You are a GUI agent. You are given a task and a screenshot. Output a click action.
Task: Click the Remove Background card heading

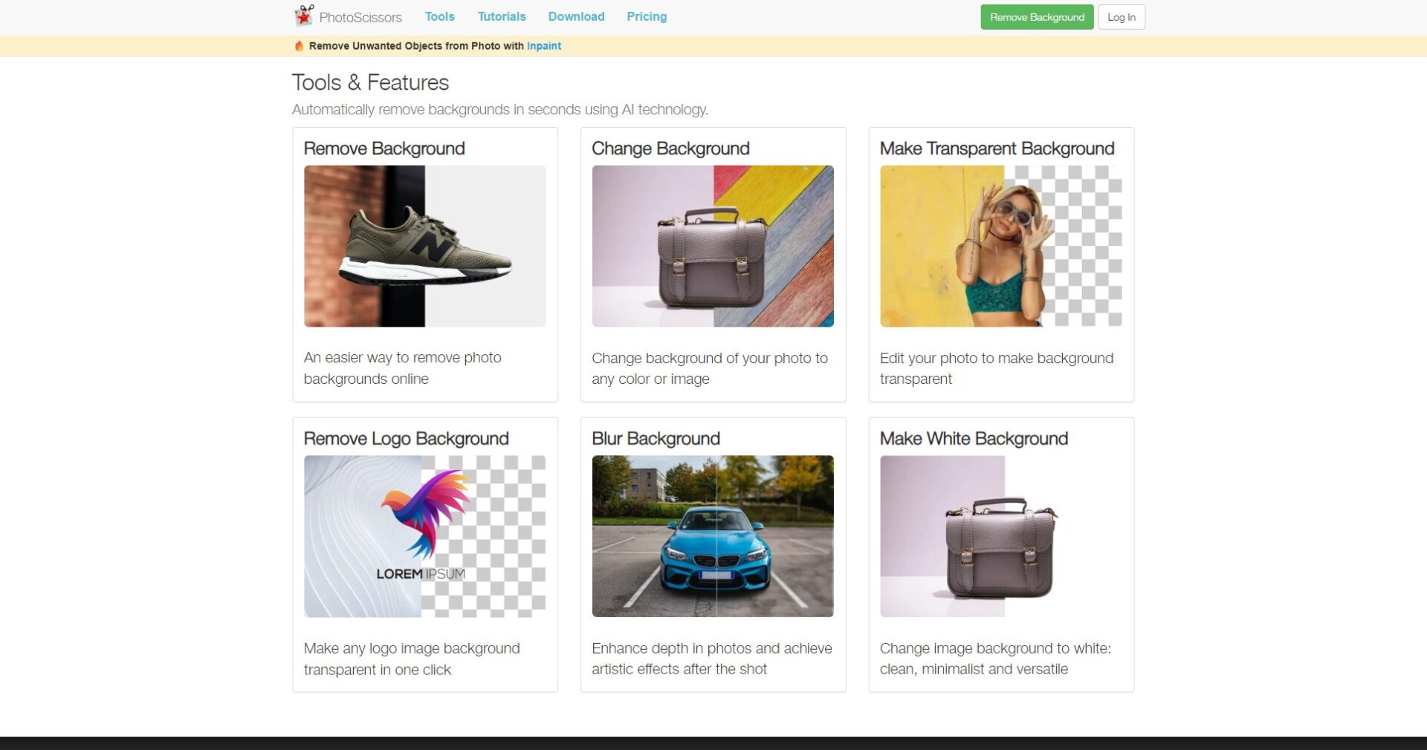point(384,149)
